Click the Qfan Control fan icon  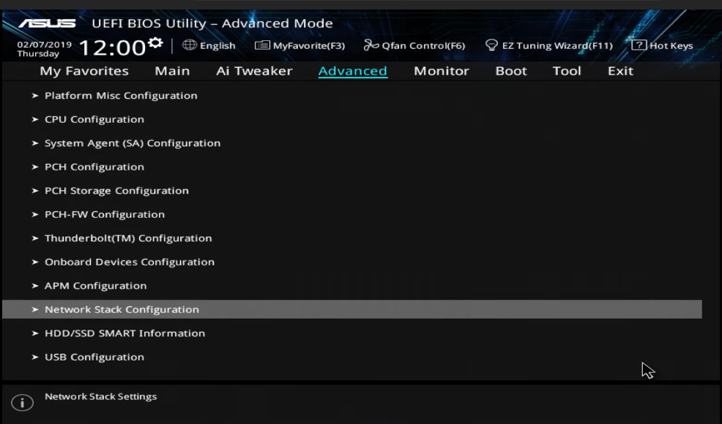(371, 45)
